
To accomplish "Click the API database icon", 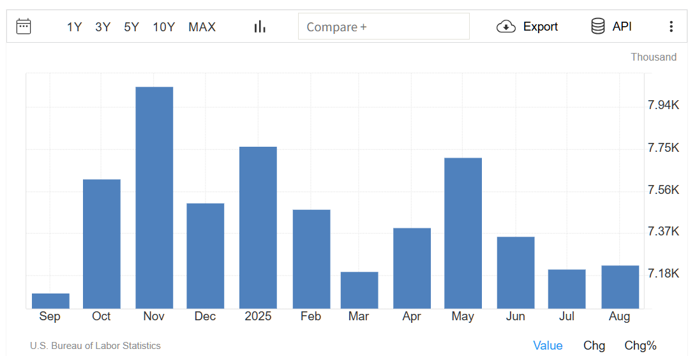I will [598, 27].
